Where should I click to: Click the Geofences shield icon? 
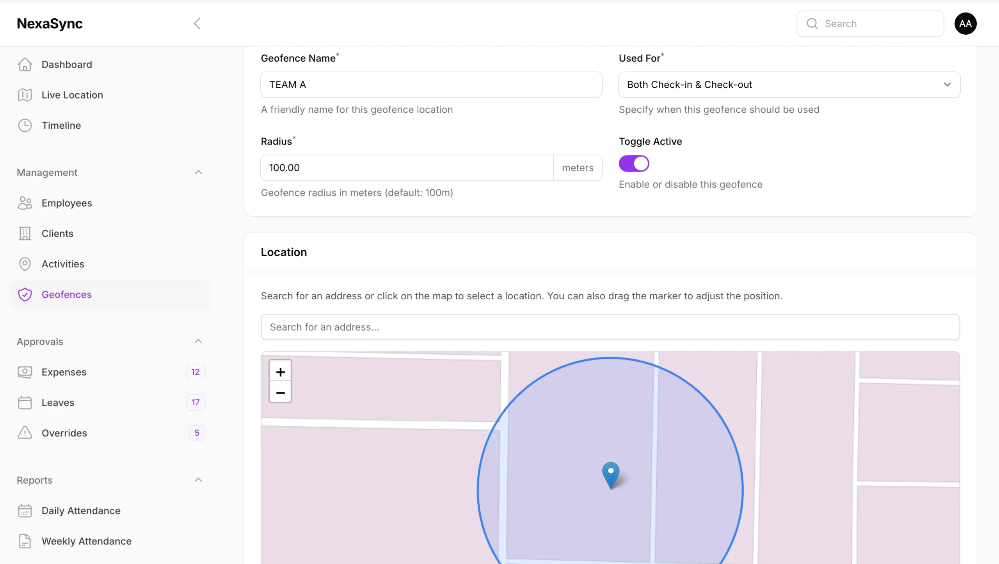point(25,294)
